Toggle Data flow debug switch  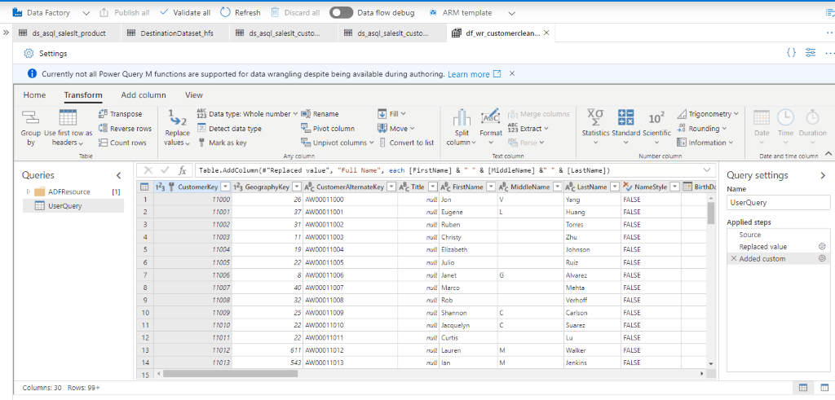tap(341, 12)
